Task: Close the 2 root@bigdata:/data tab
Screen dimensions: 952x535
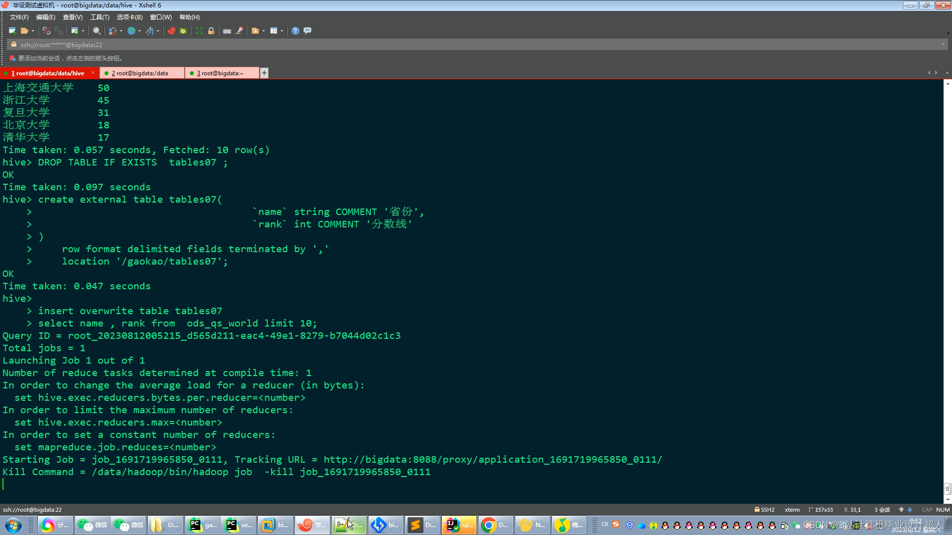Action: pyautogui.click(x=178, y=73)
